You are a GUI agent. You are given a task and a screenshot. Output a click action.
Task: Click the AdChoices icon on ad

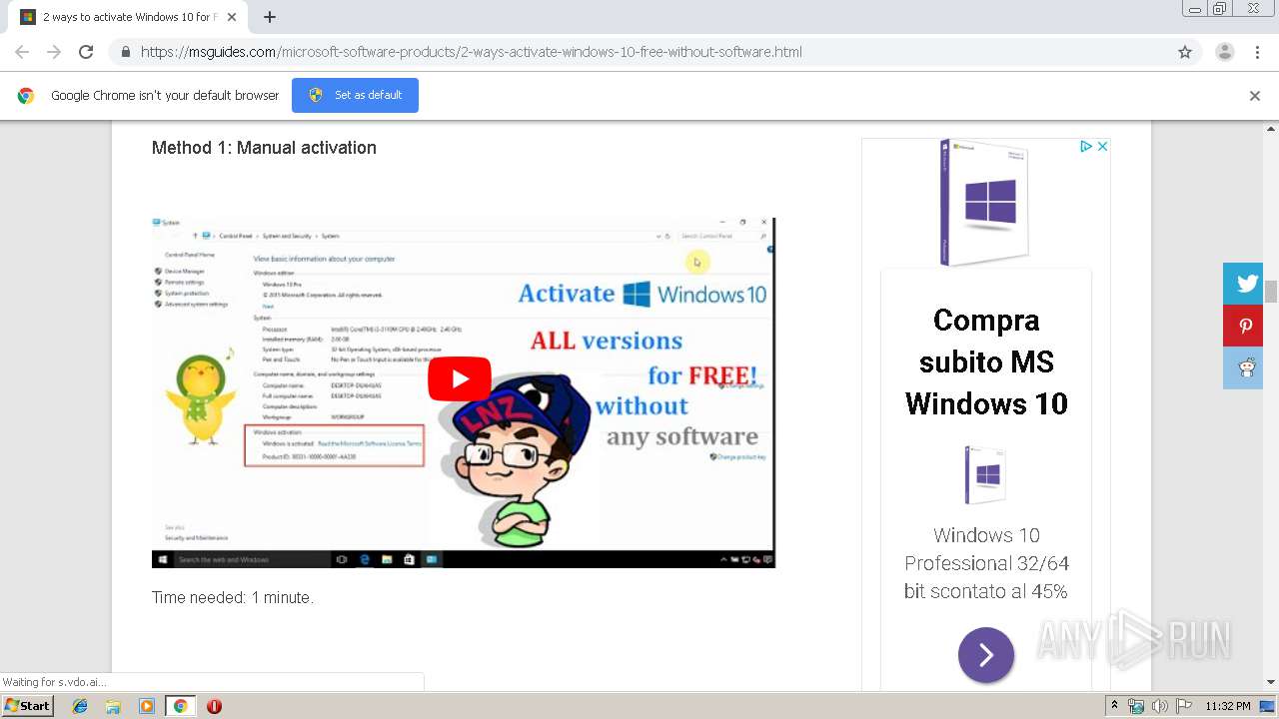(1085, 146)
